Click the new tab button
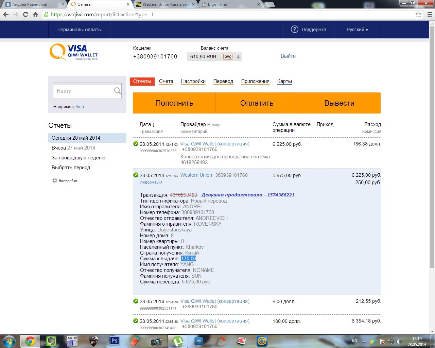The height and width of the screenshot is (348, 435). pos(269,4)
